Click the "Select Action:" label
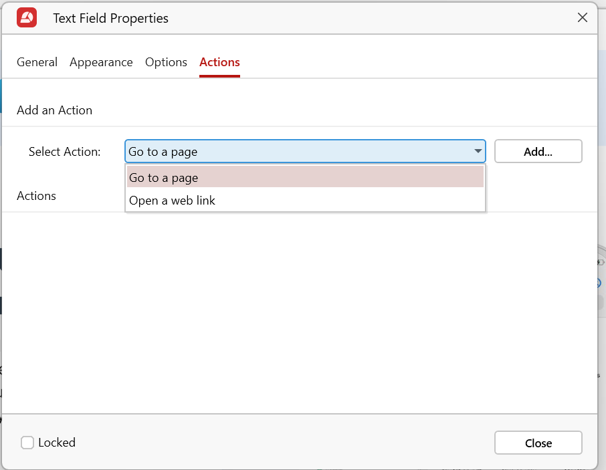The image size is (606, 470). (x=64, y=152)
